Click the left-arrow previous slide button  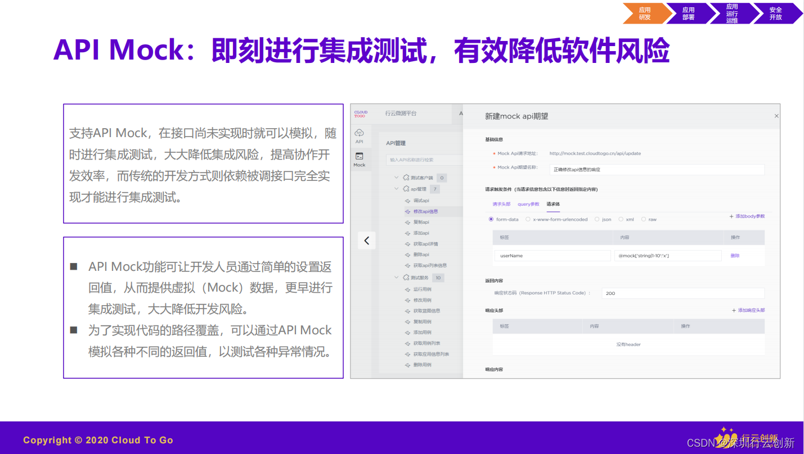[x=366, y=240]
